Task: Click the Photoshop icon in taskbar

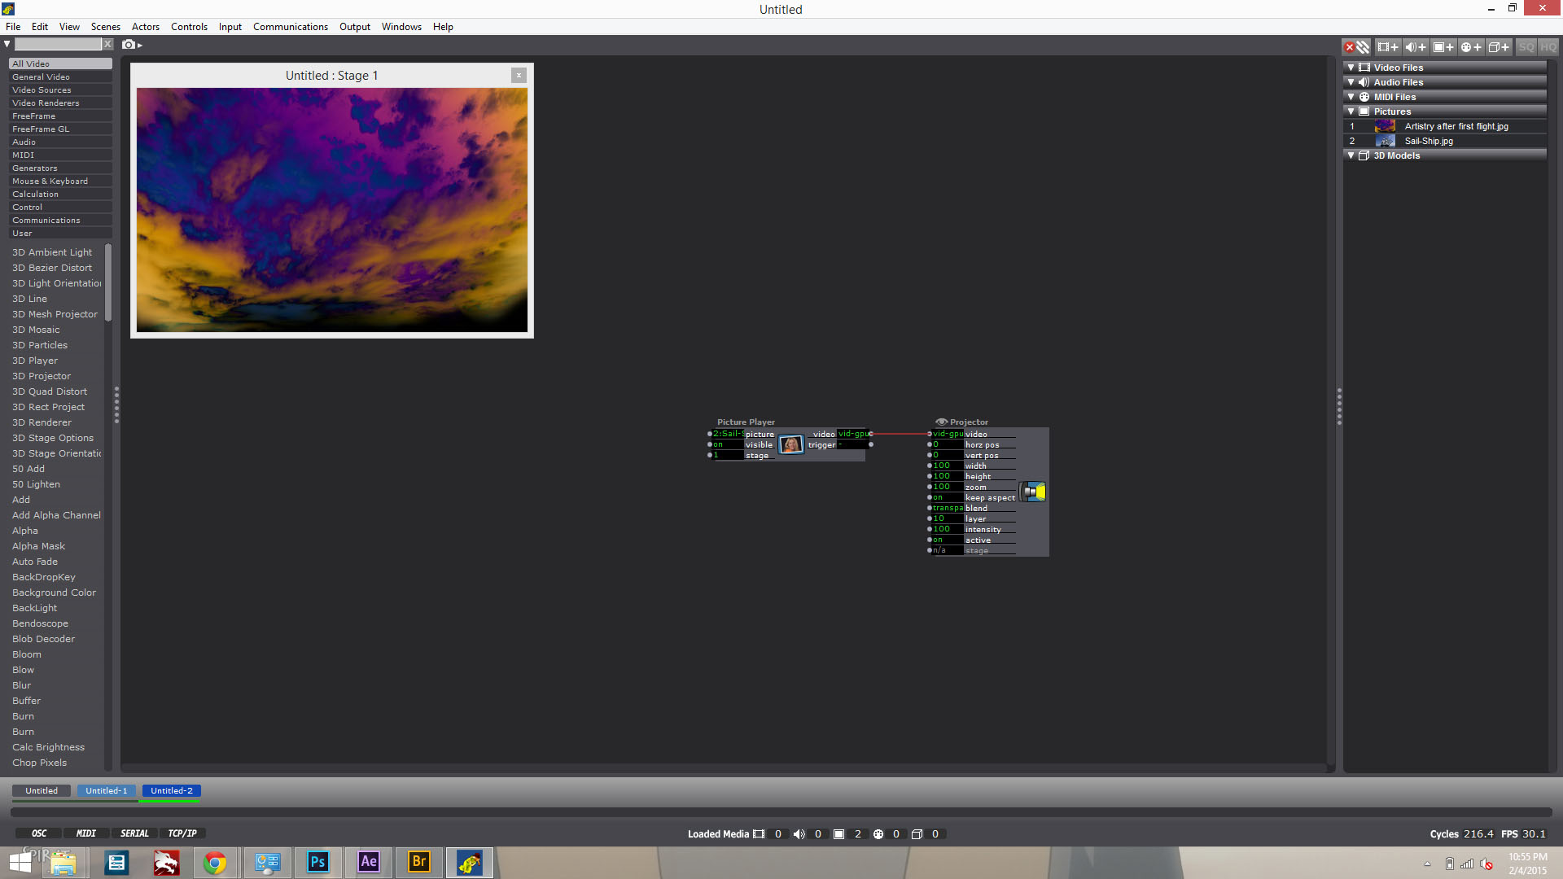Action: coord(317,862)
